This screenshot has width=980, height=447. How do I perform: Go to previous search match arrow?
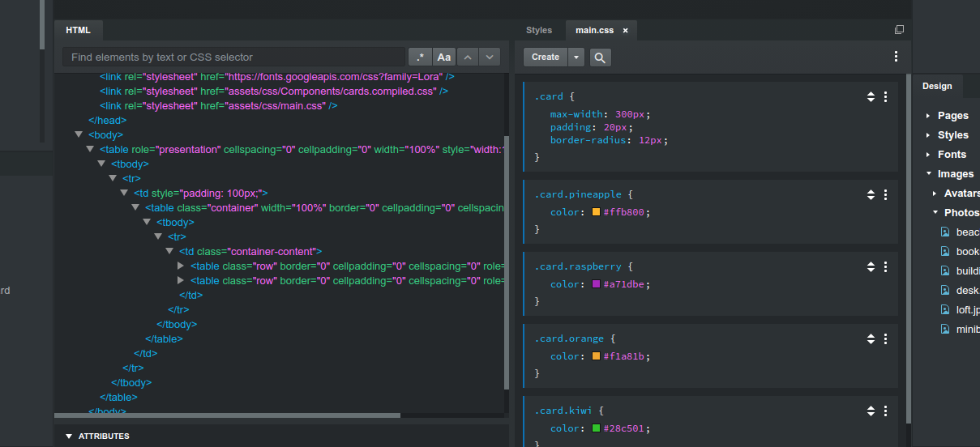pyautogui.click(x=468, y=57)
